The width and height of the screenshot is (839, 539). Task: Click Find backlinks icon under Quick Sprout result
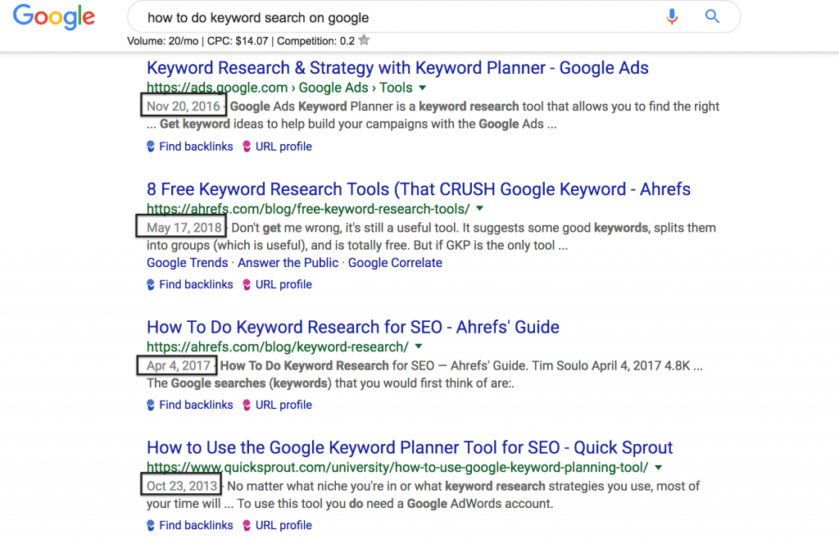pos(151,526)
